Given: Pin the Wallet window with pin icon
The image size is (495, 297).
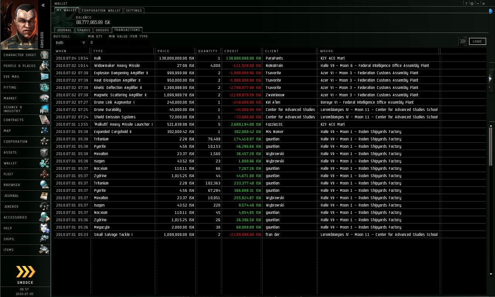Looking at the screenshot, I should tap(472, 3).
